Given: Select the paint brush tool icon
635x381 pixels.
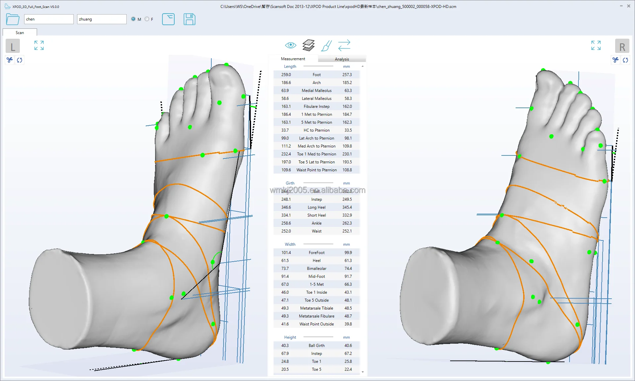Looking at the screenshot, I should pyautogui.click(x=326, y=46).
